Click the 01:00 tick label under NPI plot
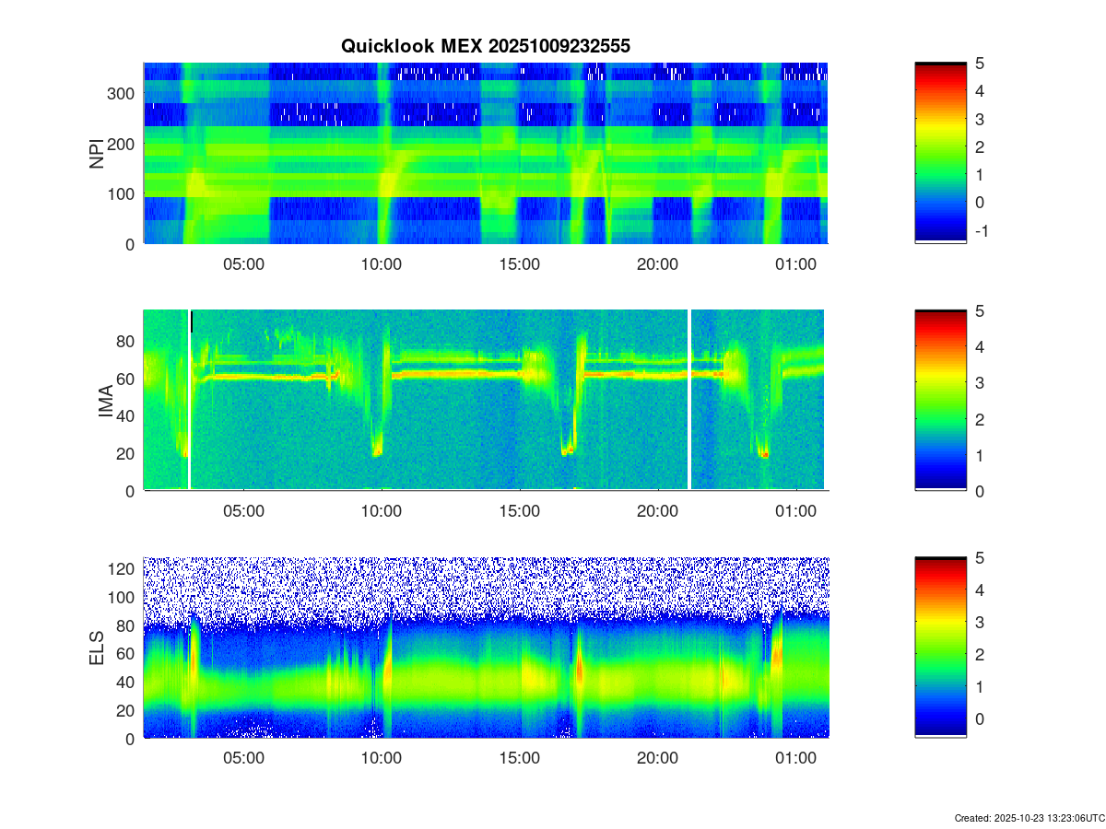This screenshot has height=829, width=1106. click(795, 264)
